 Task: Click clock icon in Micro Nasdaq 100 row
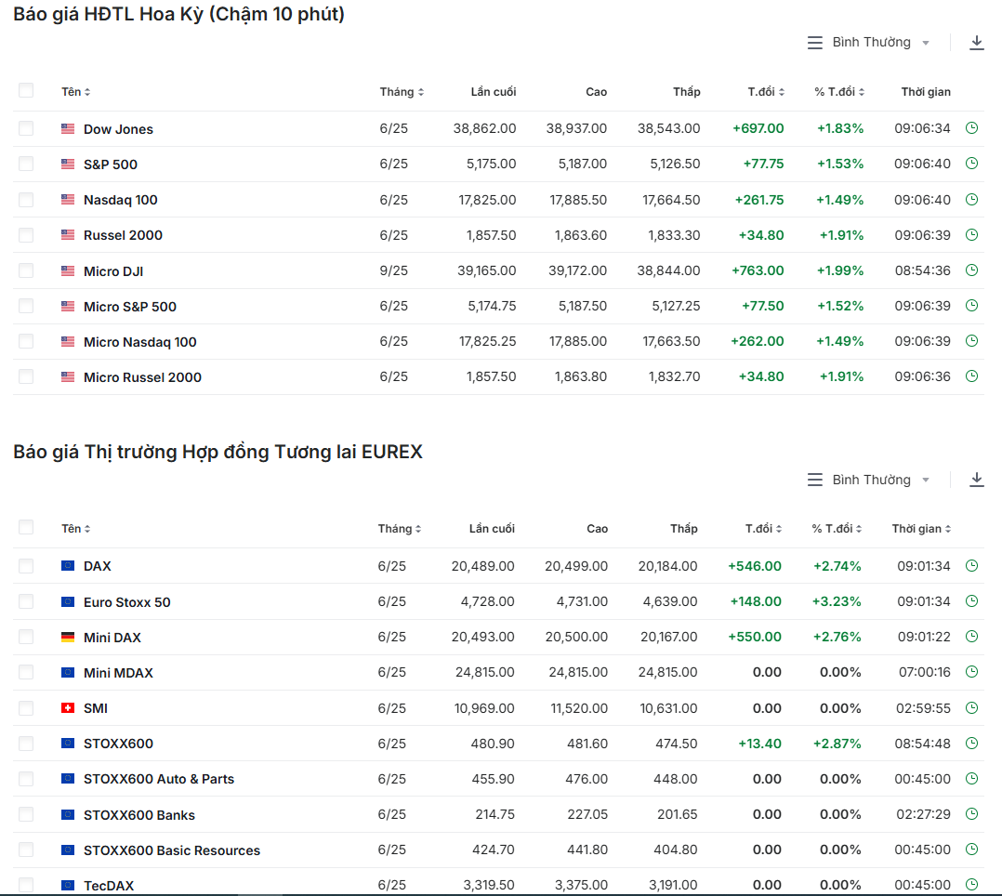pos(971,340)
